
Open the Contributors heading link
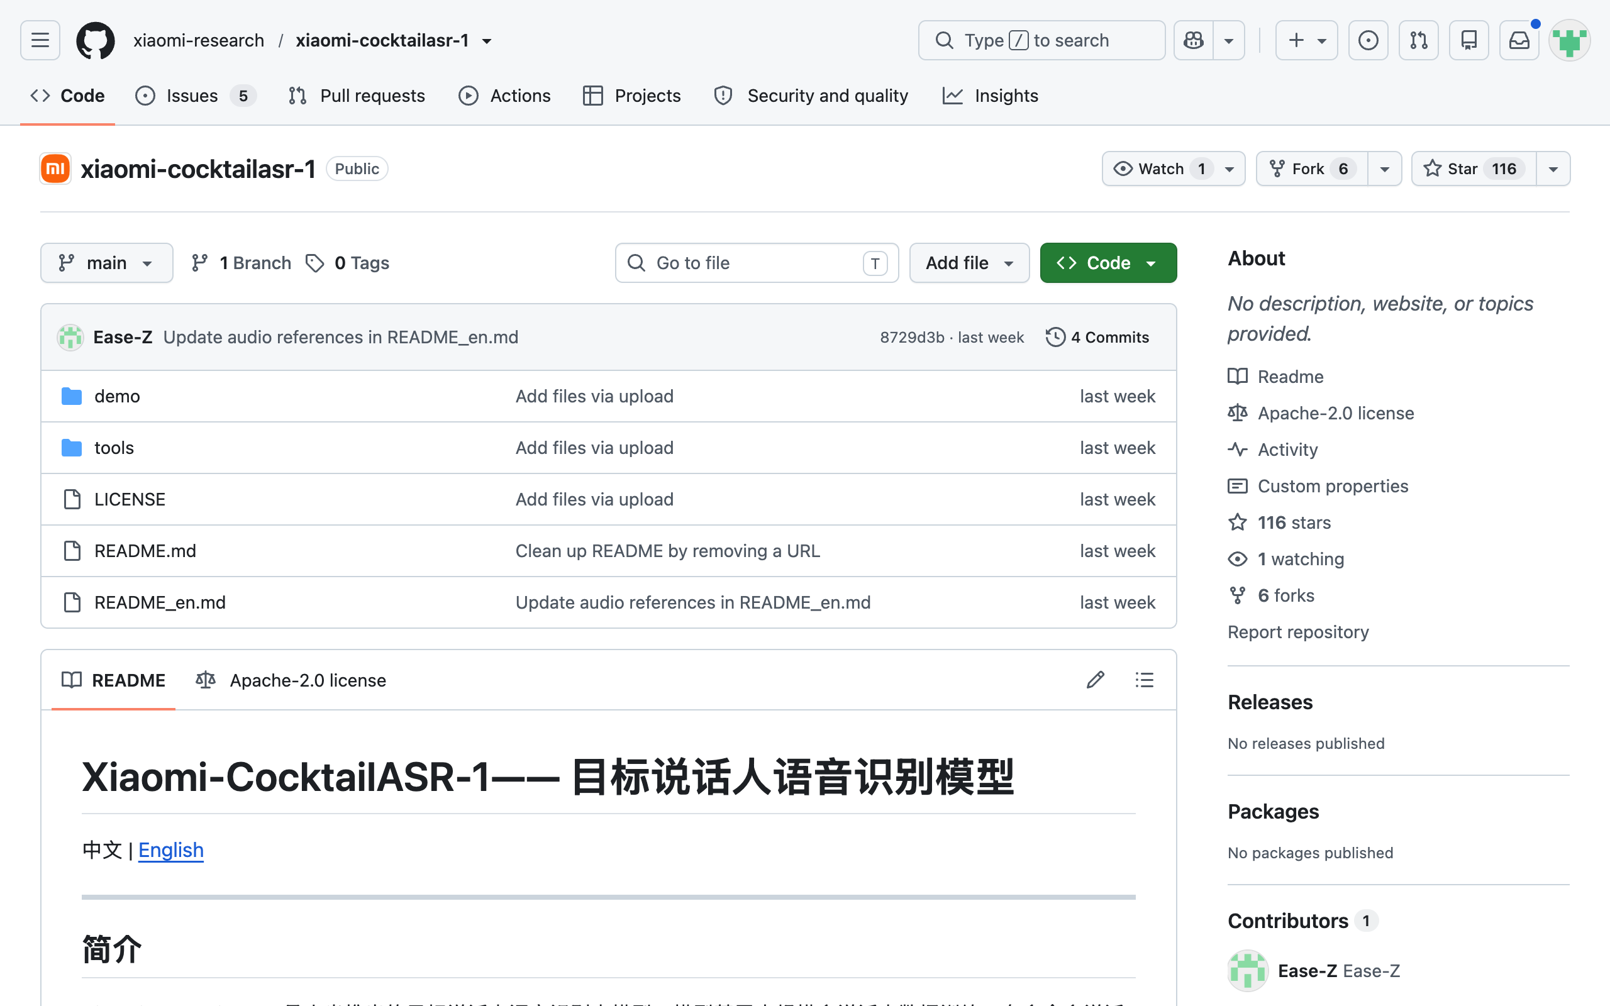pos(1302,921)
